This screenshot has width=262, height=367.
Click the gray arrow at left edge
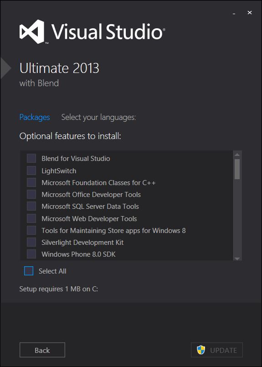click(x=5, y=68)
